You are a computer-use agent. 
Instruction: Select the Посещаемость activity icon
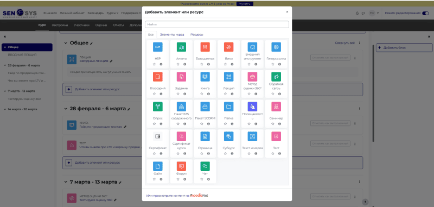pos(252,106)
